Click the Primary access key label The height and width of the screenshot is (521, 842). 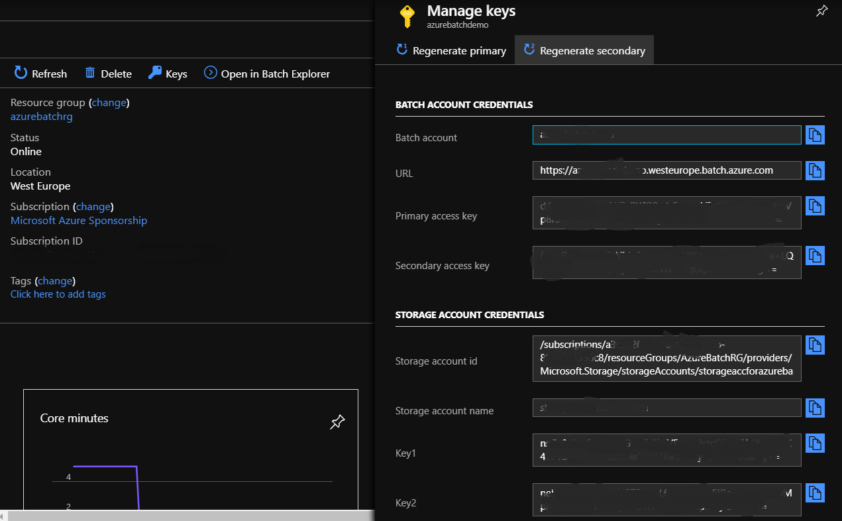tap(436, 216)
